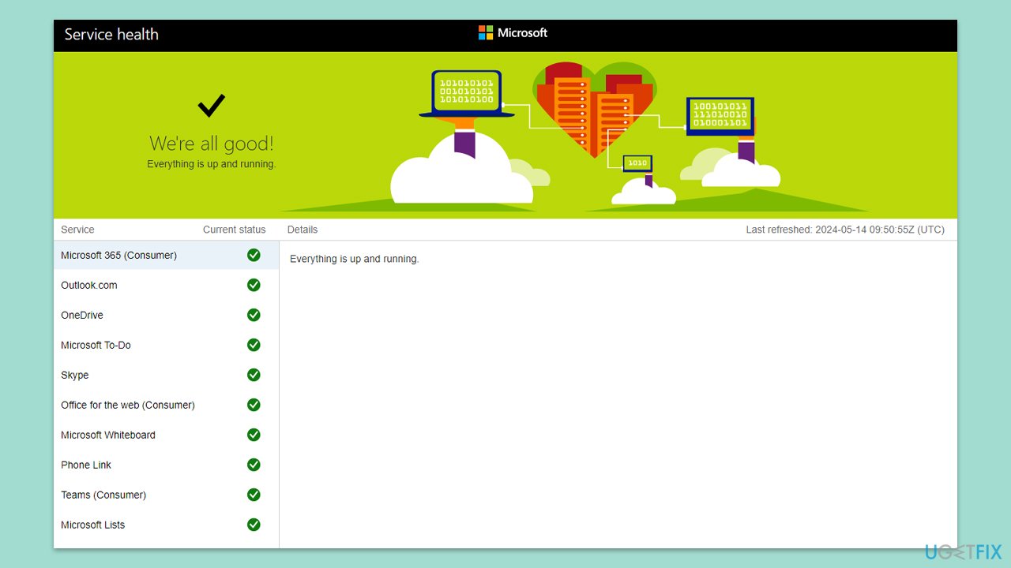Click the large black checkmark above We're all good
The height and width of the screenshot is (568, 1011).
tap(212, 106)
